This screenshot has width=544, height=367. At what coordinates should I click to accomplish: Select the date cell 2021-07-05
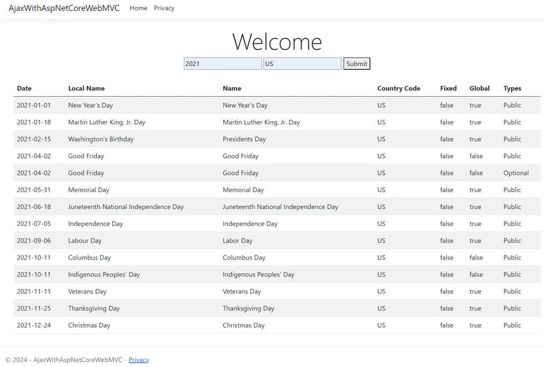coord(34,224)
